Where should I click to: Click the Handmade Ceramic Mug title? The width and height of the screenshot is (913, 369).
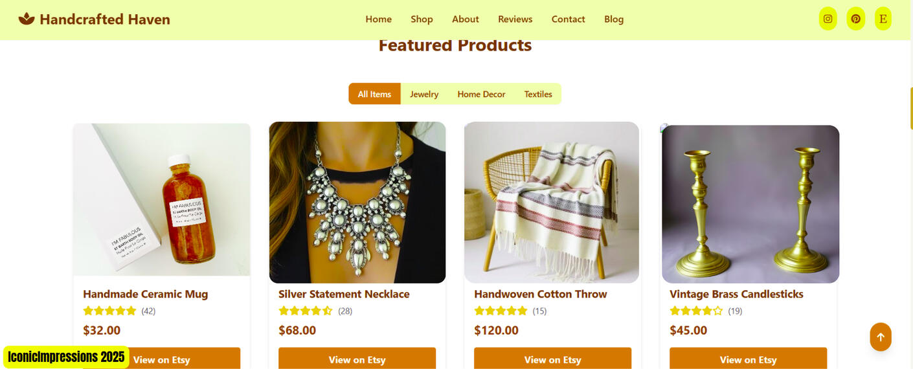pos(146,294)
